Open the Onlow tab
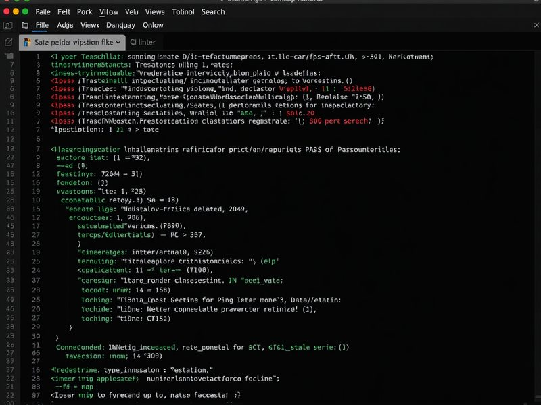Image resolution: width=541 pixels, height=405 pixels. [153, 25]
